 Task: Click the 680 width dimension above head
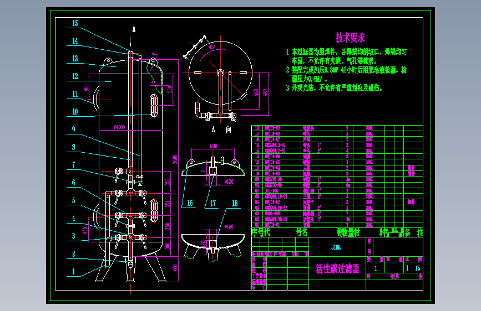(214, 146)
